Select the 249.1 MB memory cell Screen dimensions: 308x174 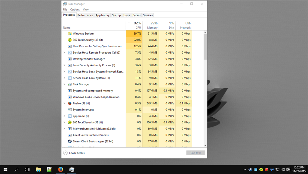[x=151, y=103]
